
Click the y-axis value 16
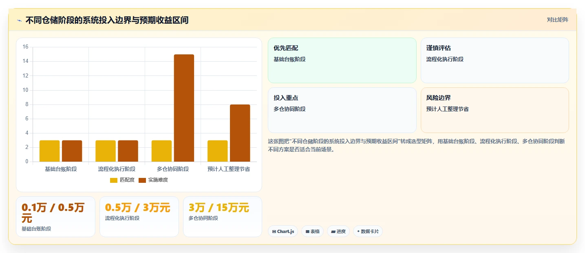click(25, 47)
